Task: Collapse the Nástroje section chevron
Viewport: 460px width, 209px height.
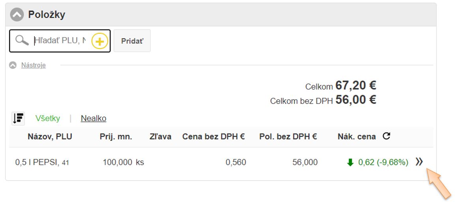Action: tap(13, 65)
